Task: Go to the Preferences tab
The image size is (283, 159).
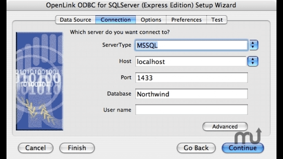Action: (186, 20)
